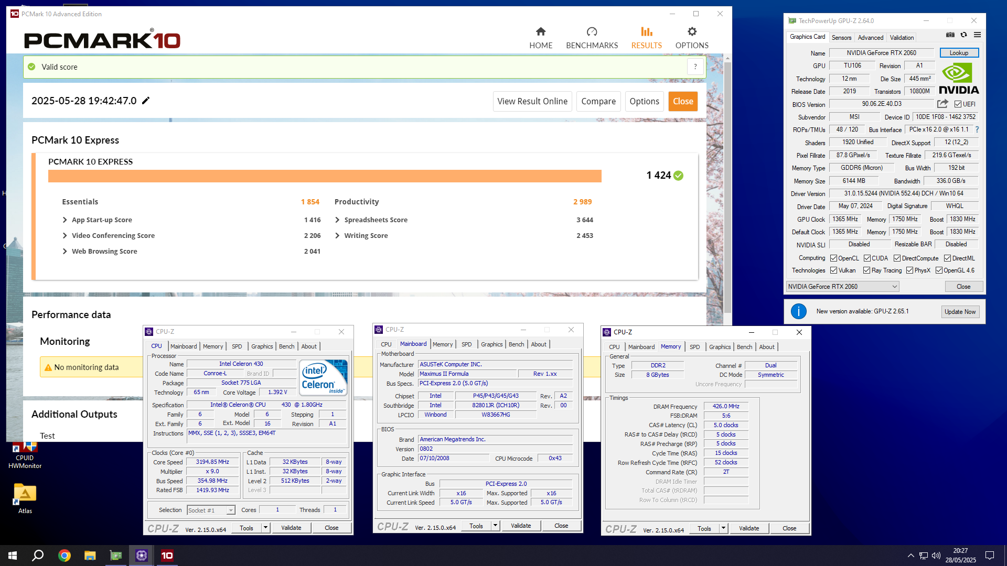Viewport: 1007px width, 566px height.
Task: Open Tools dropdown arrow in the CPU tab window
Action: (266, 528)
